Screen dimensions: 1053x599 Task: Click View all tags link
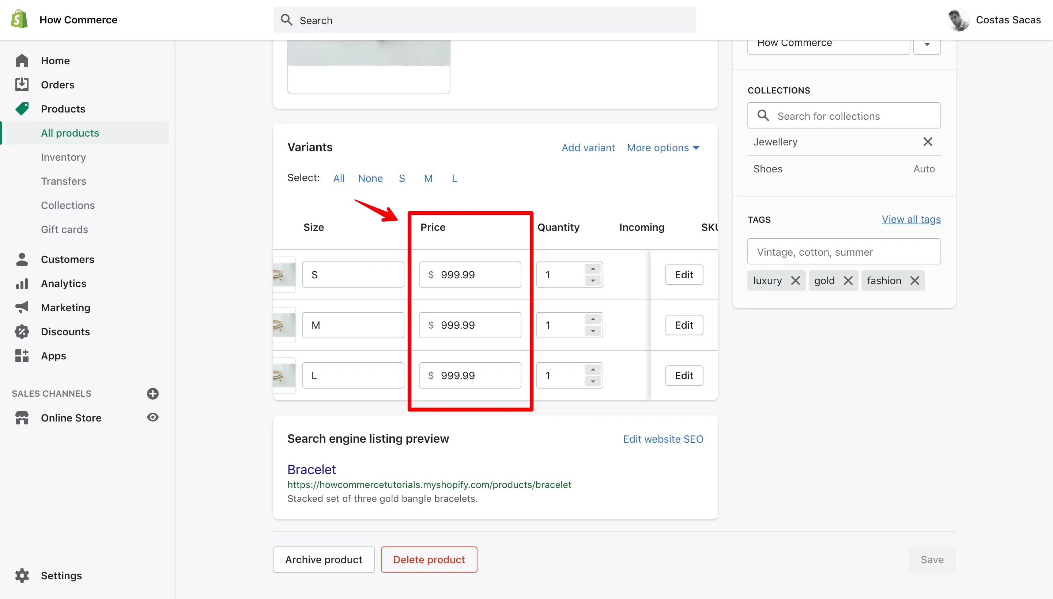(911, 219)
